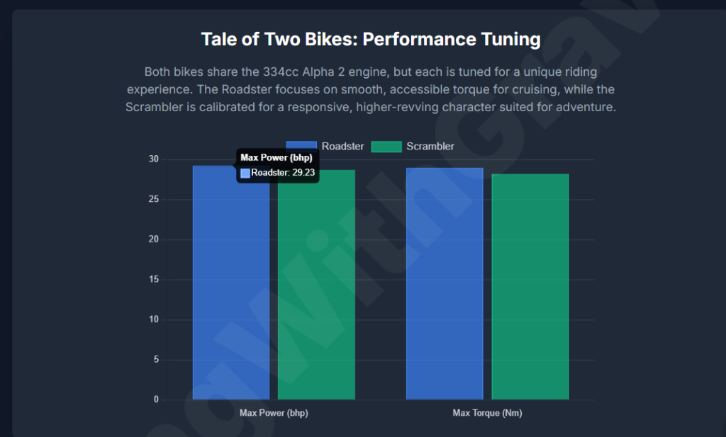Click the 25 tick on the y-axis
The width and height of the screenshot is (726, 437).
pyautogui.click(x=154, y=200)
